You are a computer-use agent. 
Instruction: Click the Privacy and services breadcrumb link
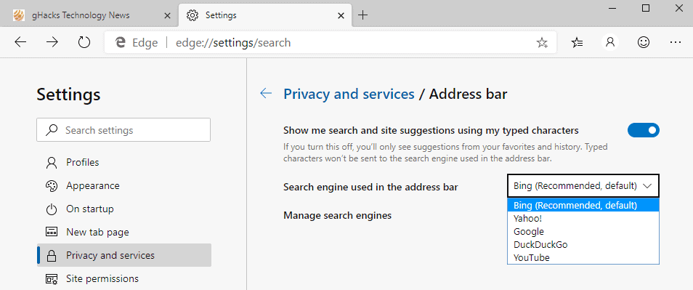tap(349, 94)
